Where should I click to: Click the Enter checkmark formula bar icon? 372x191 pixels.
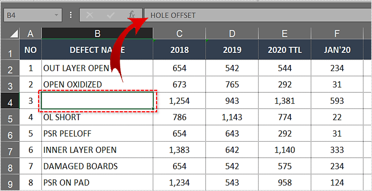[x=110, y=16]
